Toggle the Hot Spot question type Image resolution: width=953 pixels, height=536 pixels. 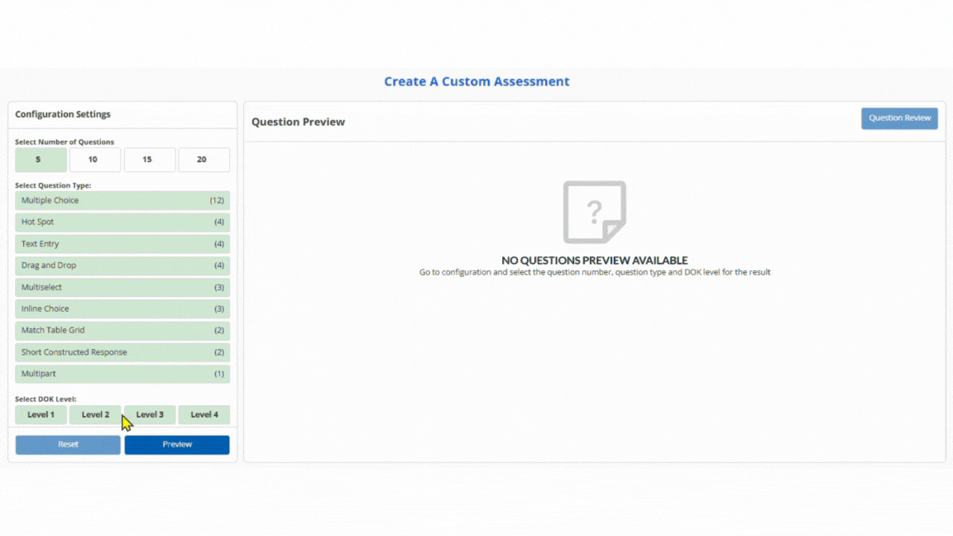coord(122,222)
